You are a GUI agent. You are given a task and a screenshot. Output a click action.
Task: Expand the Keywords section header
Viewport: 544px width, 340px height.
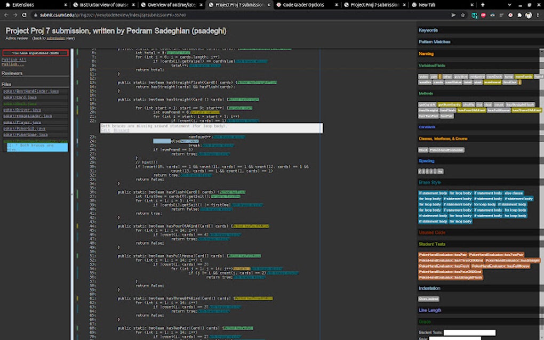pos(428,30)
